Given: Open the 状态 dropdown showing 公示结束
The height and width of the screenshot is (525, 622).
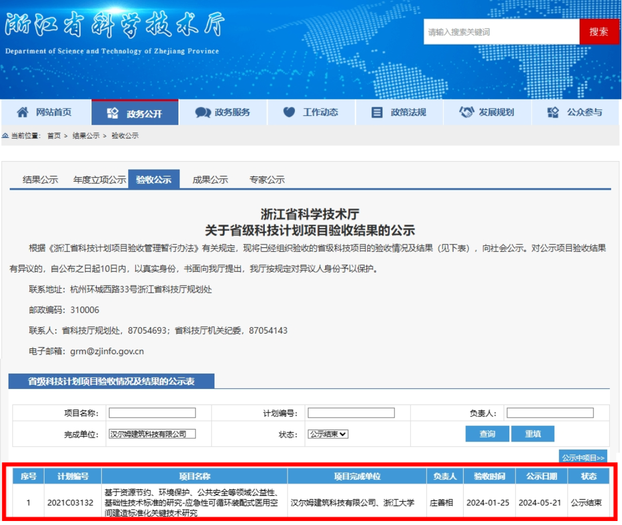Looking at the screenshot, I should (x=328, y=434).
